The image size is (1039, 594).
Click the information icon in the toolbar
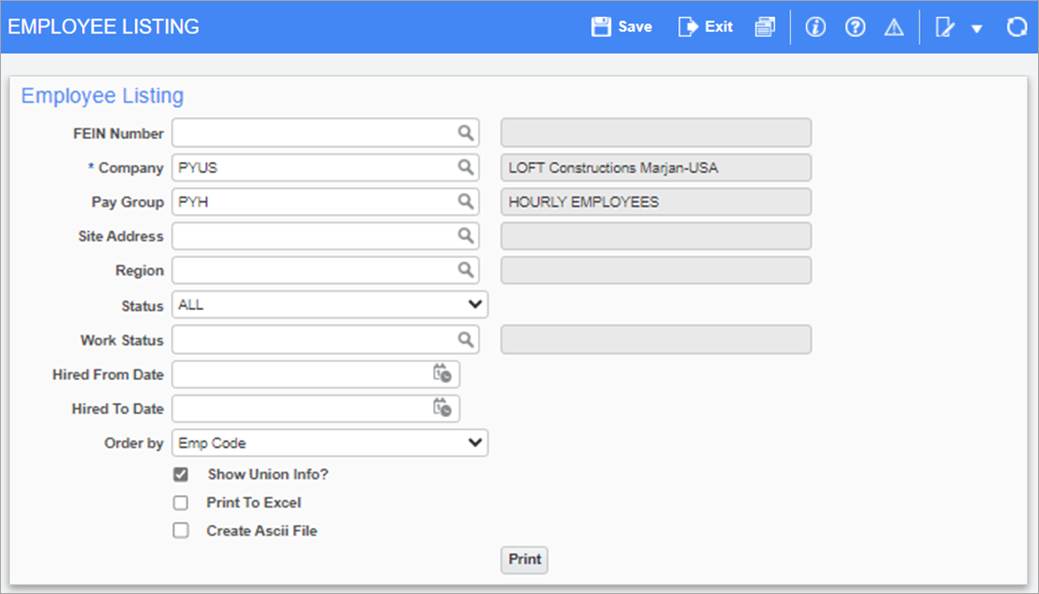815,27
